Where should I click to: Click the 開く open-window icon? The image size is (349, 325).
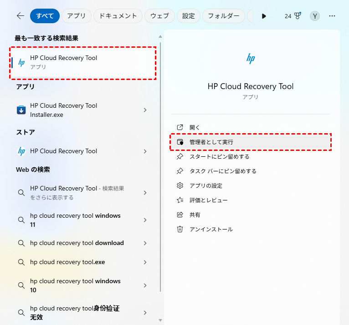pos(180,127)
